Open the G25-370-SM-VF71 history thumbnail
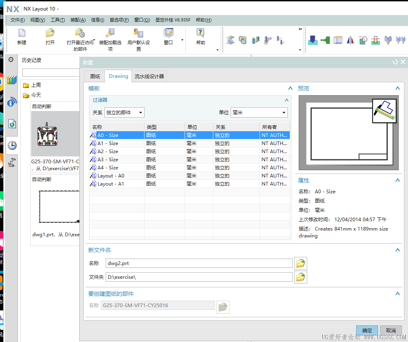The width and height of the screenshot is (408, 342). [55, 134]
